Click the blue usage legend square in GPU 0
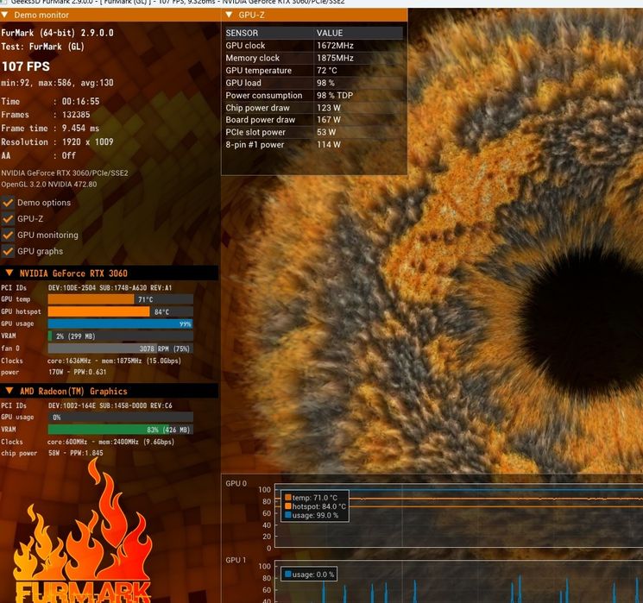Image resolution: width=643 pixels, height=603 pixels. (x=288, y=515)
